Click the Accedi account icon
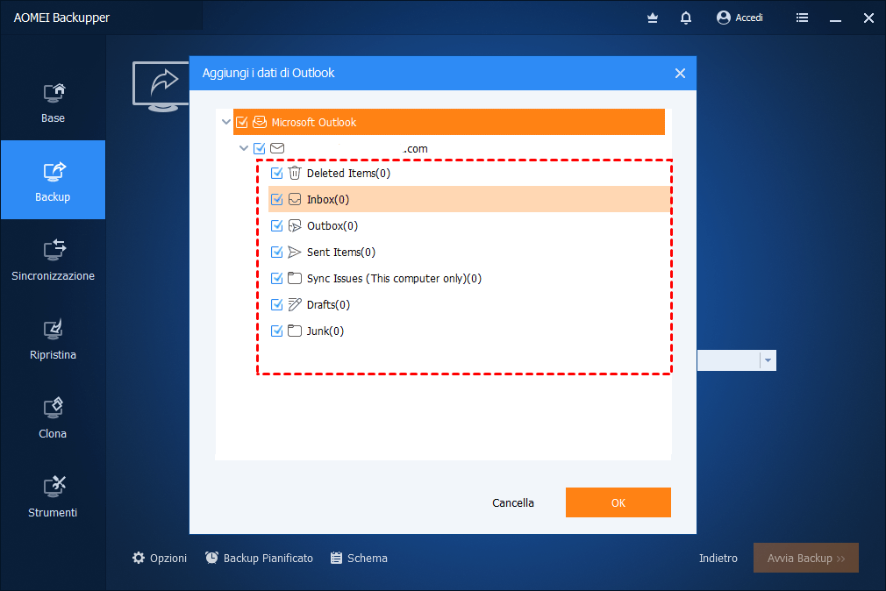This screenshot has width=886, height=591. [x=723, y=18]
